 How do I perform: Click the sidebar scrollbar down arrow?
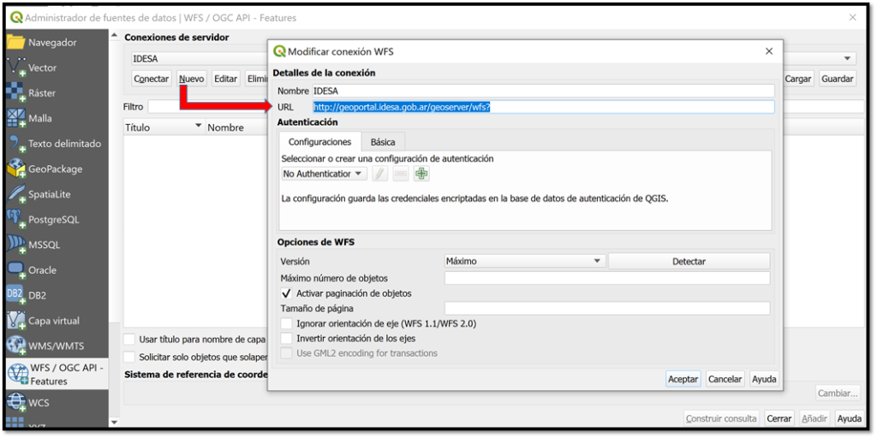(x=115, y=422)
